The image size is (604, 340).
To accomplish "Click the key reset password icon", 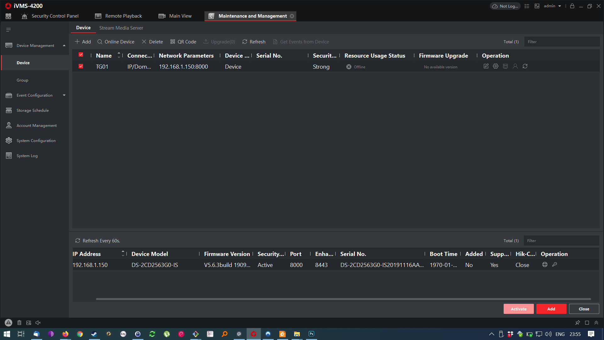I will pos(555,264).
